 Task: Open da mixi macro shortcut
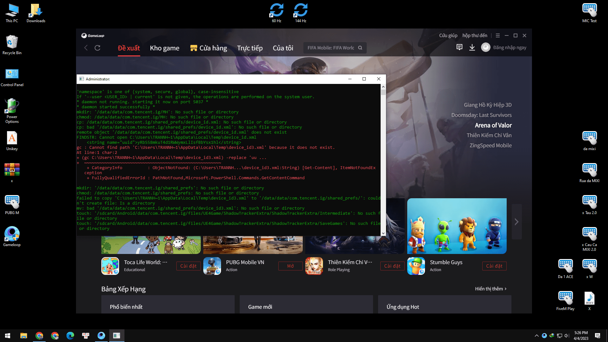point(589,141)
